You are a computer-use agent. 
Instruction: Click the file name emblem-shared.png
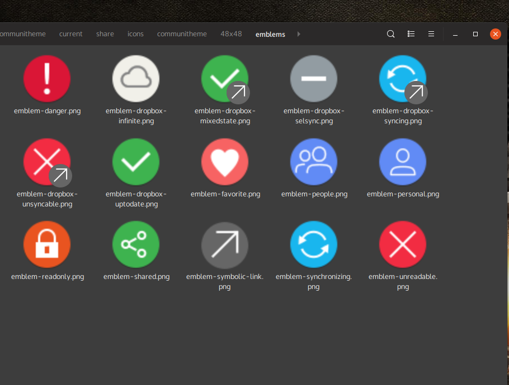(136, 277)
